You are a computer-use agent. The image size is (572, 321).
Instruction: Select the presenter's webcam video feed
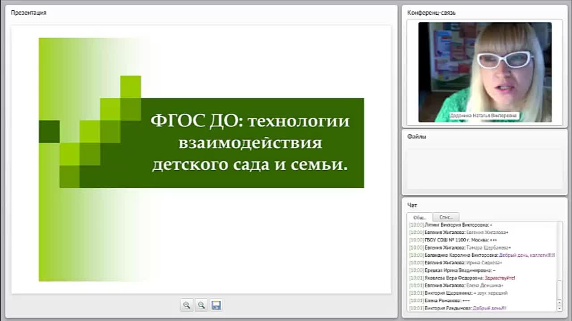click(485, 72)
